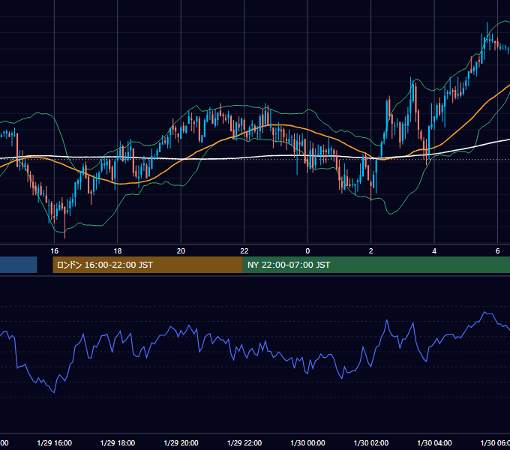This screenshot has width=510, height=450.
Task: Click the 1/29 16:00 indicator axis label
Action: coord(54,442)
